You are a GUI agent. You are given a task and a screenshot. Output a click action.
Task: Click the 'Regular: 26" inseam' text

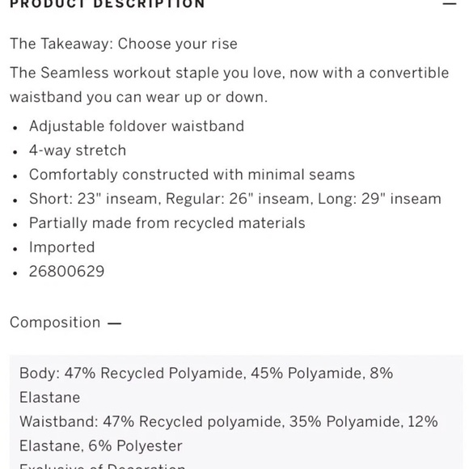[x=237, y=199]
